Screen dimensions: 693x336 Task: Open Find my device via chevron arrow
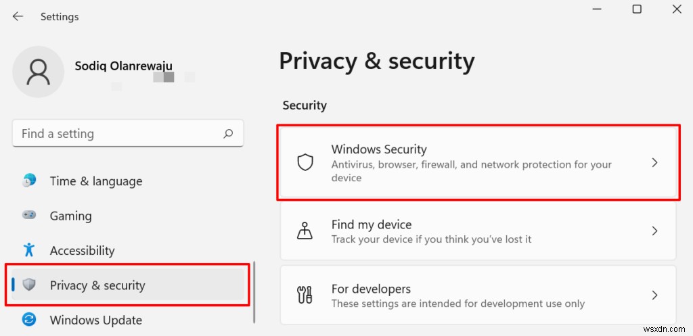tap(654, 231)
